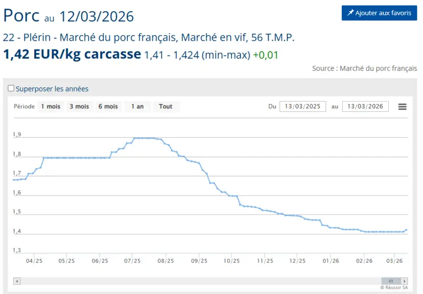Select the 1 mois period

click(x=51, y=107)
